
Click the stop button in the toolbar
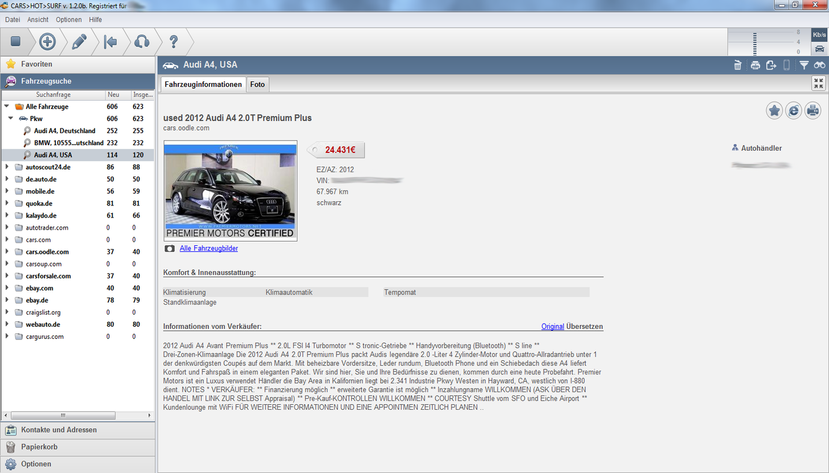point(16,42)
